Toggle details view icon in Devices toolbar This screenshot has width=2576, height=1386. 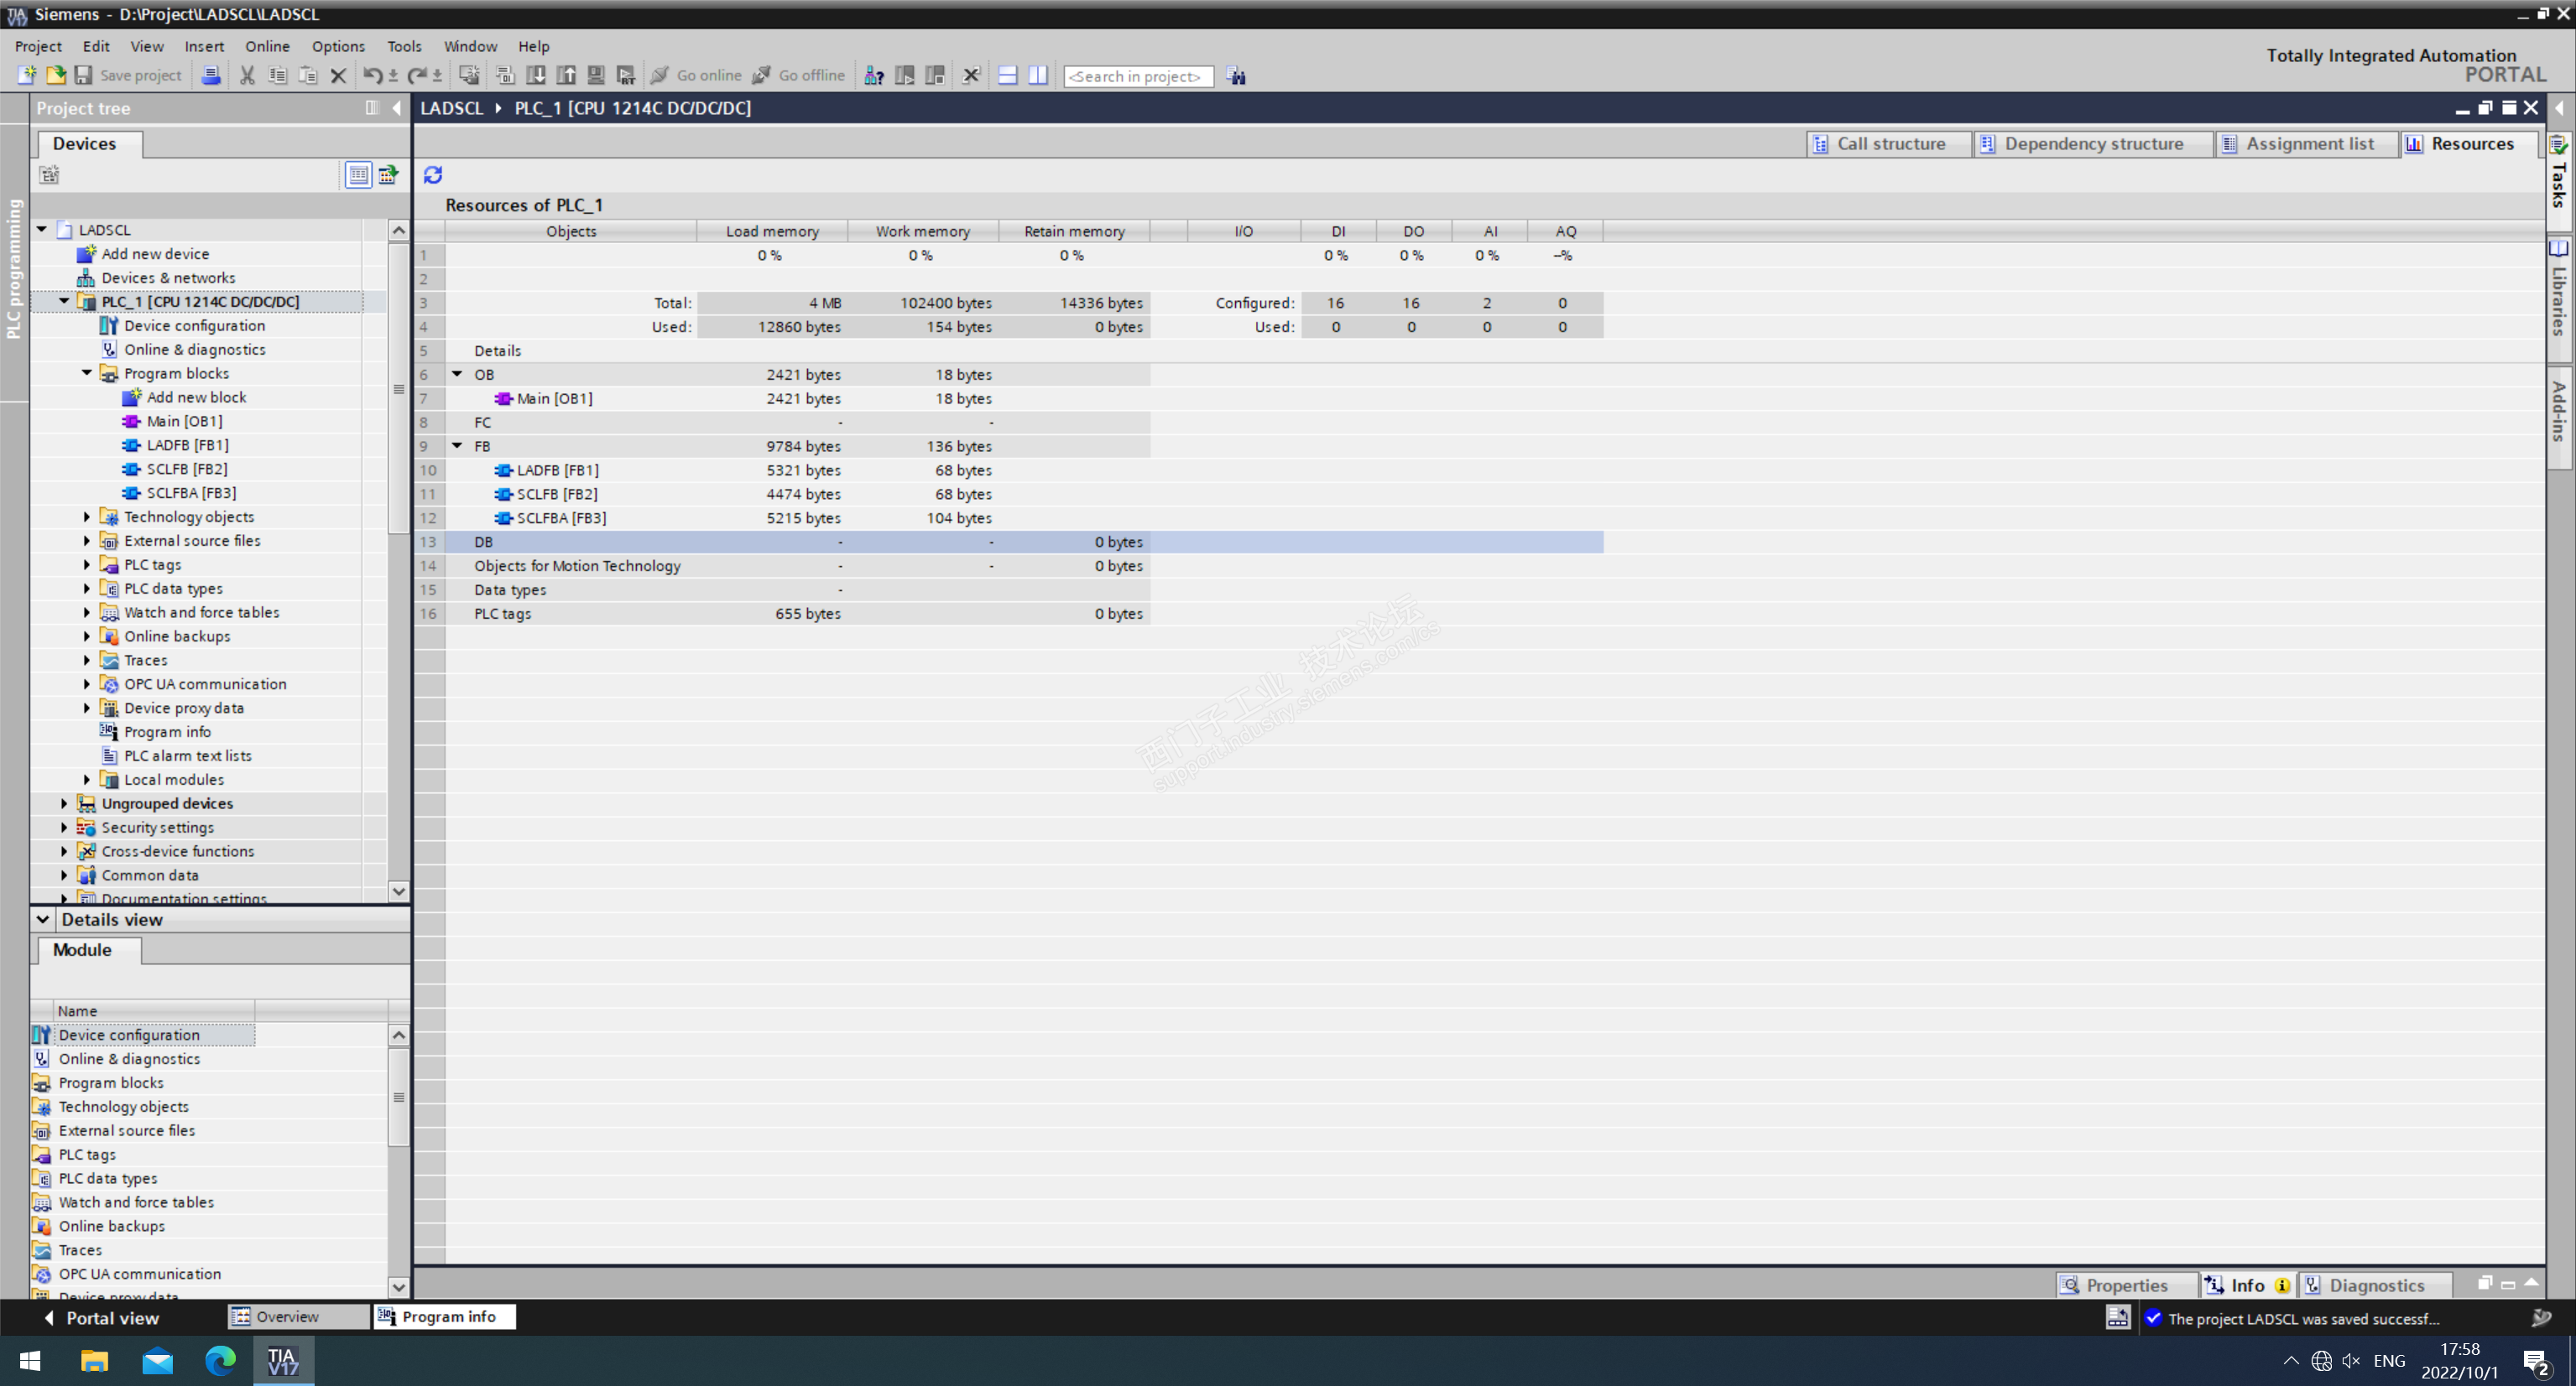pos(358,175)
